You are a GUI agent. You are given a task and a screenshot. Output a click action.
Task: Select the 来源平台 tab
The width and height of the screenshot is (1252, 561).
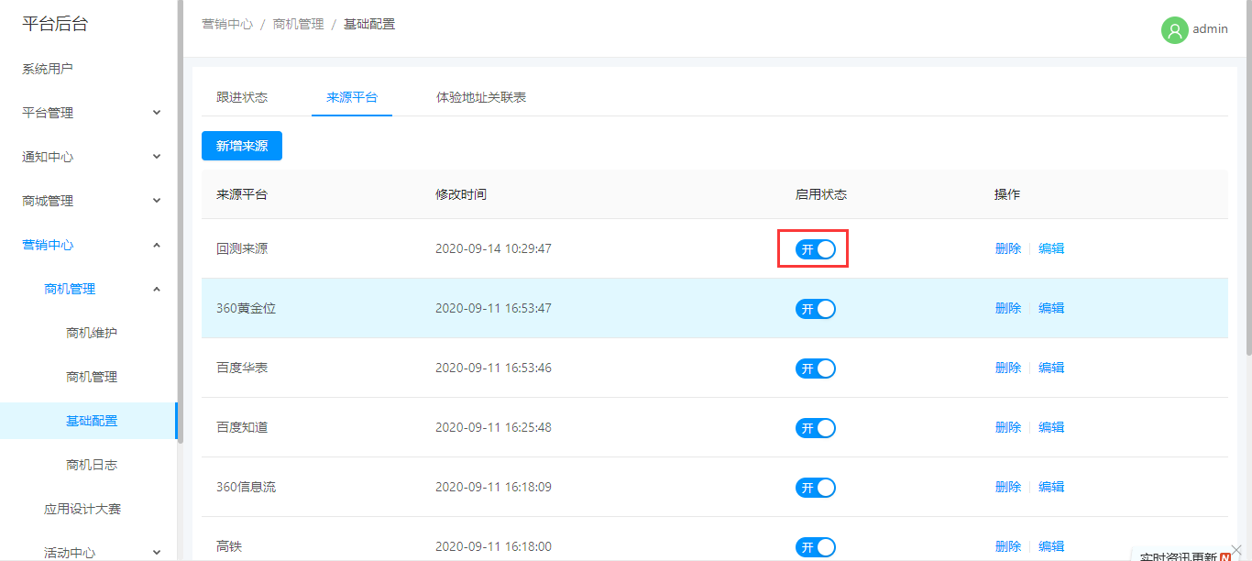[352, 97]
